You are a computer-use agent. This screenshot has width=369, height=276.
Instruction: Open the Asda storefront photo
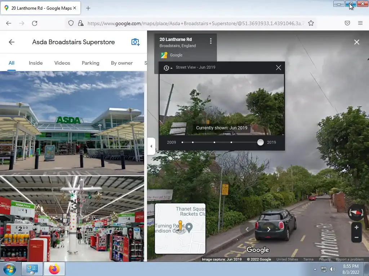pyautogui.click(x=72, y=123)
